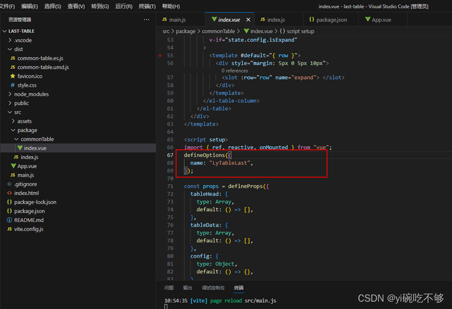
Task: Click the JS icon on the main.js tab
Action: coord(165,19)
